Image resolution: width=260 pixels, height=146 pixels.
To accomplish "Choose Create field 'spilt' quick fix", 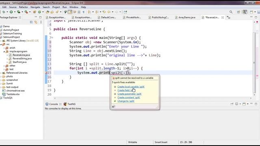I will click(126, 90).
